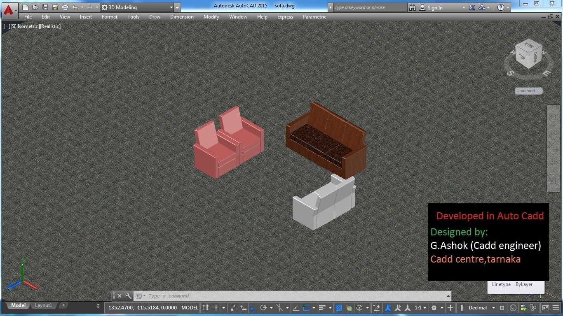Customize the Quick Access Toolbar arrow
Viewport: 563px width, 316px height.
point(177,7)
